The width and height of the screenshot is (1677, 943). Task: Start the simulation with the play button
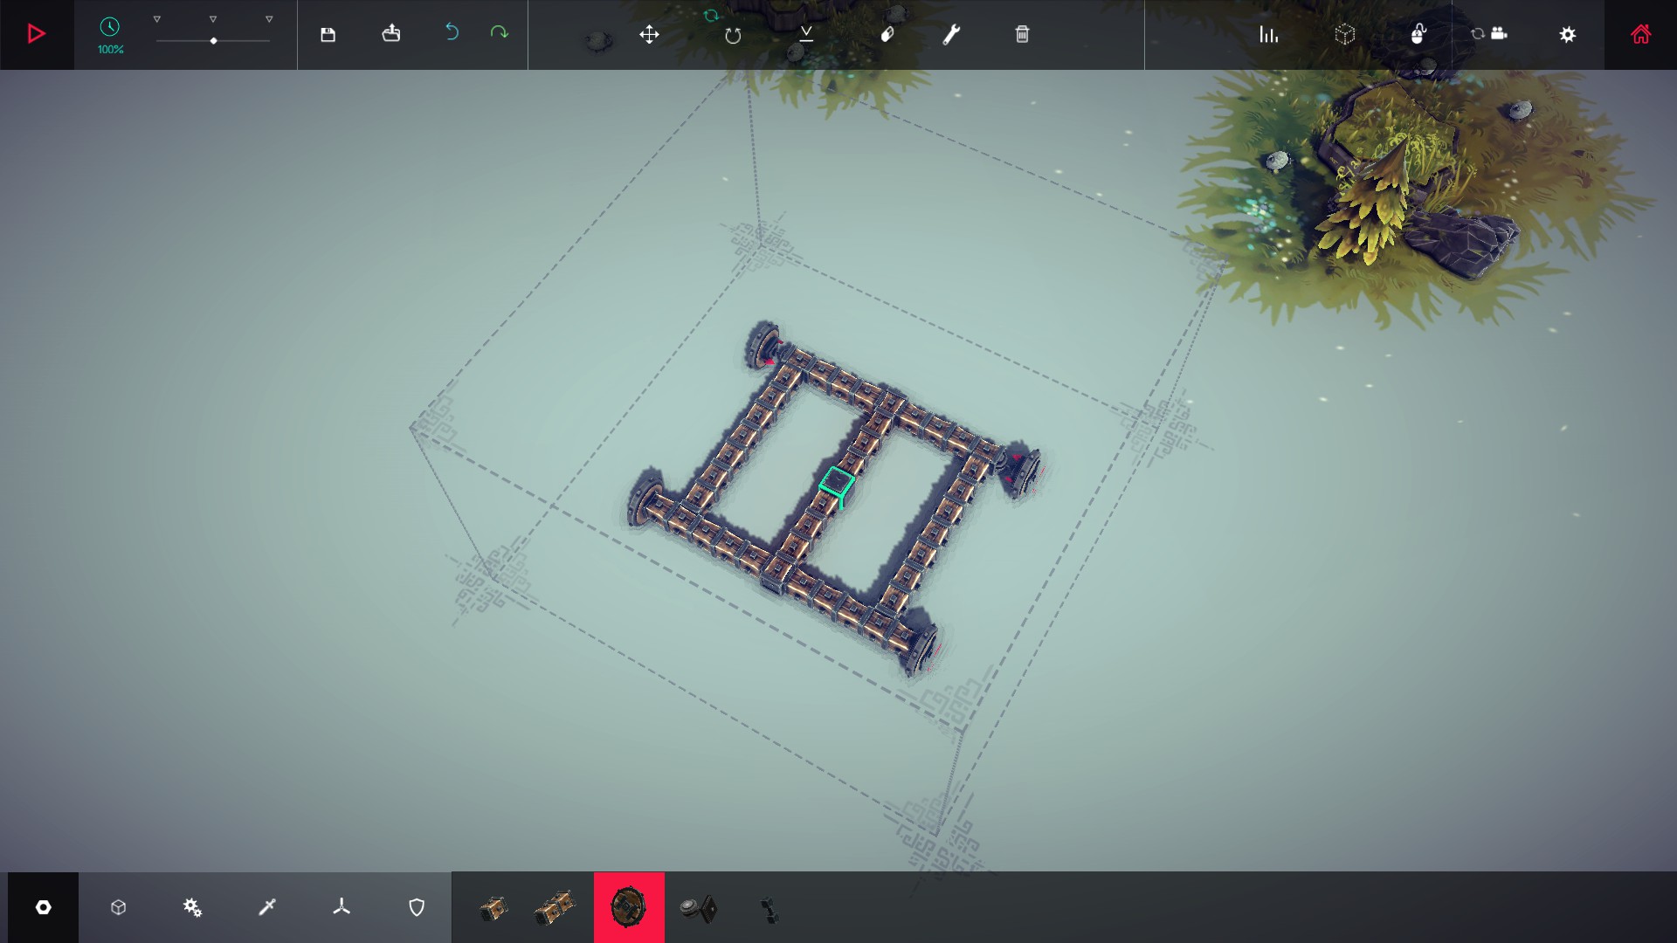tap(36, 34)
